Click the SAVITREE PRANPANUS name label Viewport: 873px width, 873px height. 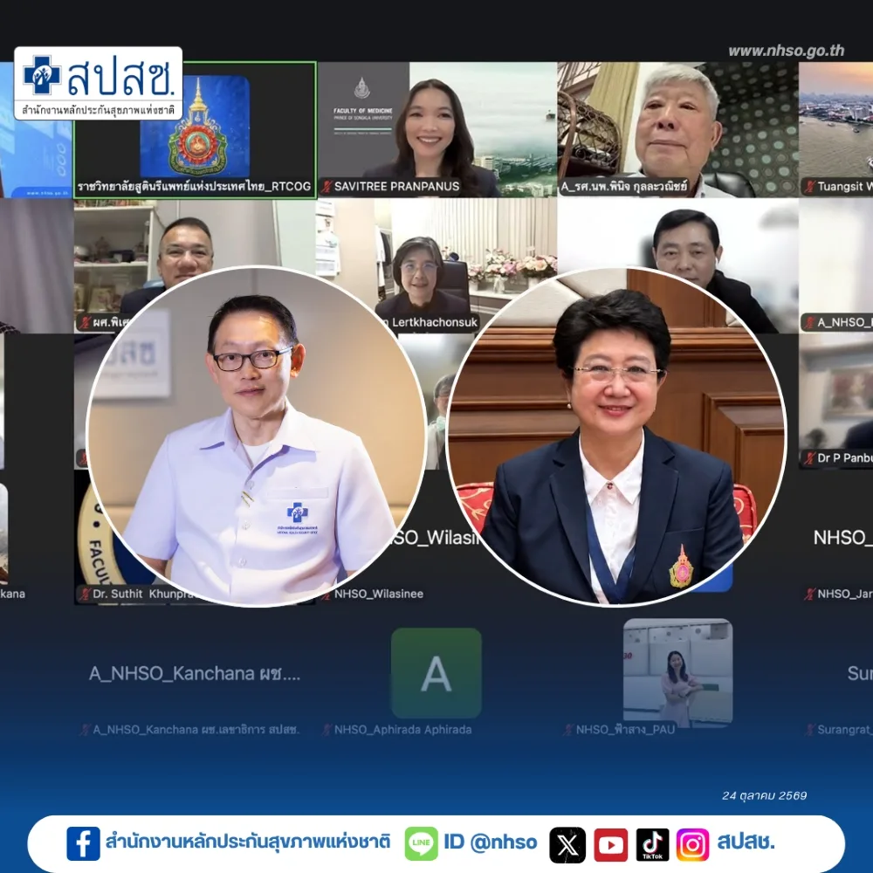[x=396, y=187]
